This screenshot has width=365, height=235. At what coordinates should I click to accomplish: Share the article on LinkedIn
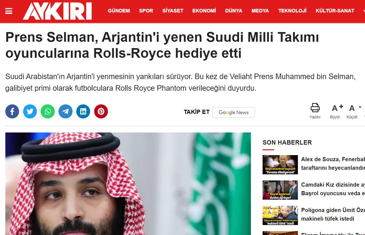coord(83,111)
